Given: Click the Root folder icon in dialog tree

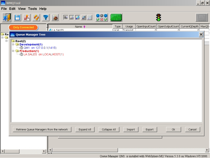Looking at the screenshot, I should 13,41.
